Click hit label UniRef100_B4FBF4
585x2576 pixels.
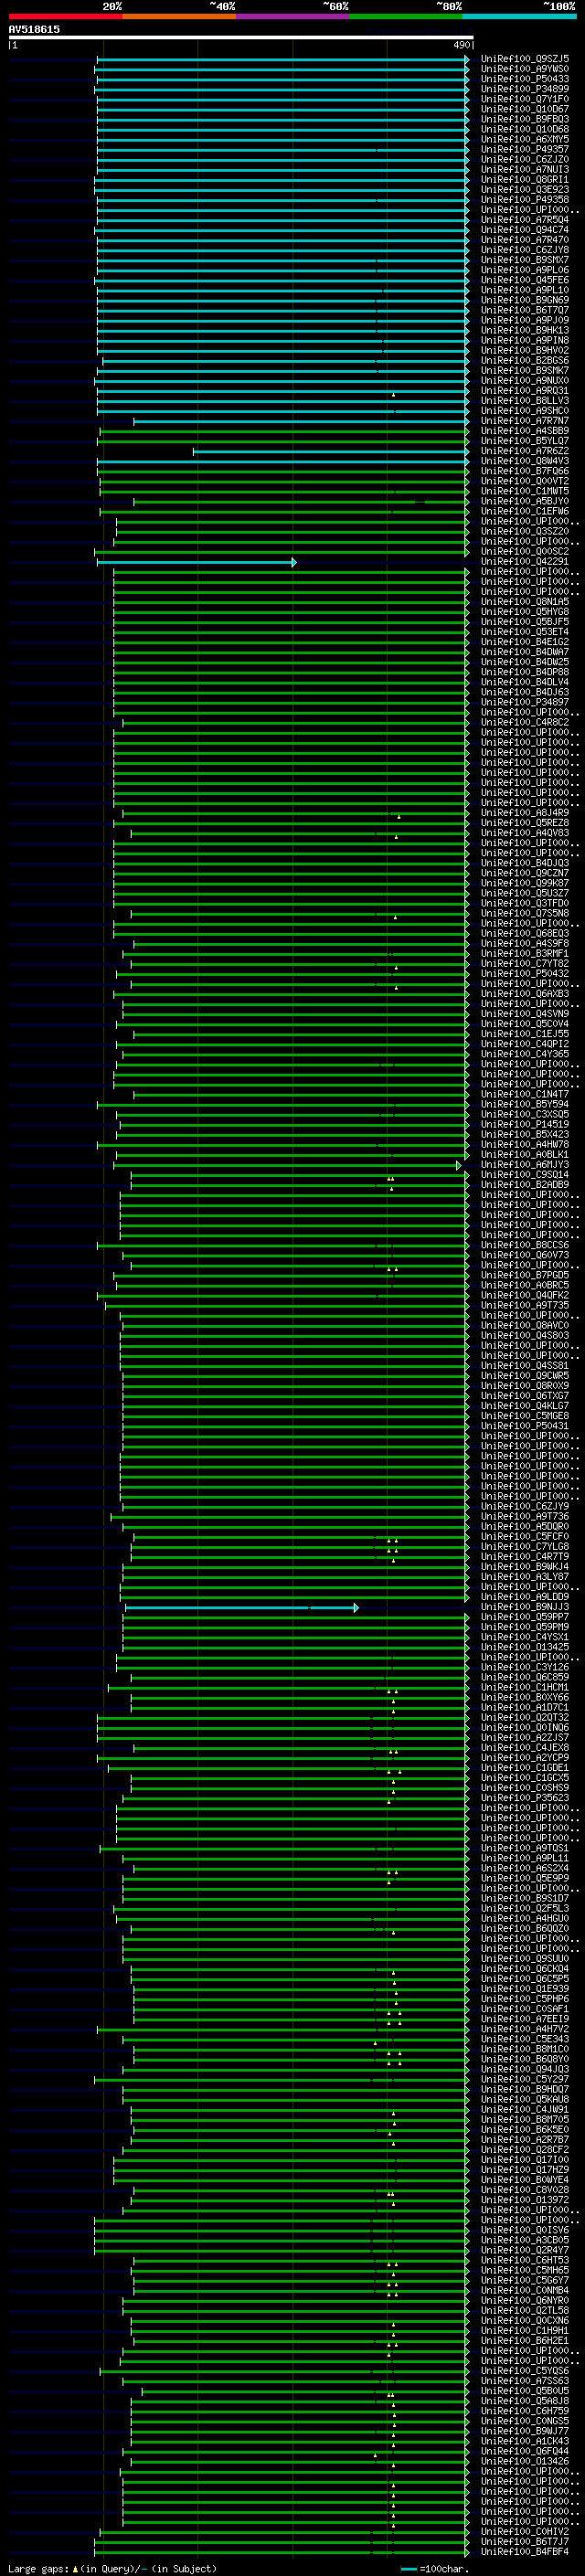point(525,2553)
